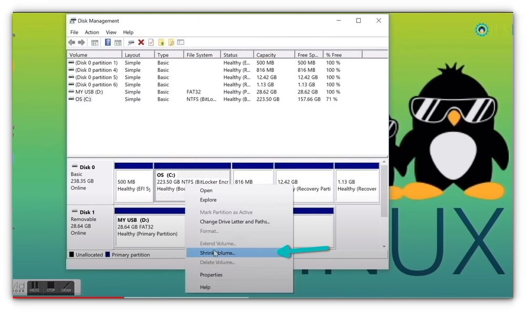Open Help via the blue question mark icon
The width and height of the screenshot is (526, 312).
(x=107, y=42)
